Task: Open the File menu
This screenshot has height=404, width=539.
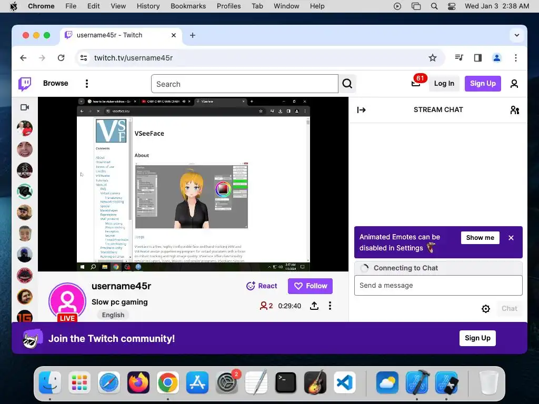Action: 71,6
